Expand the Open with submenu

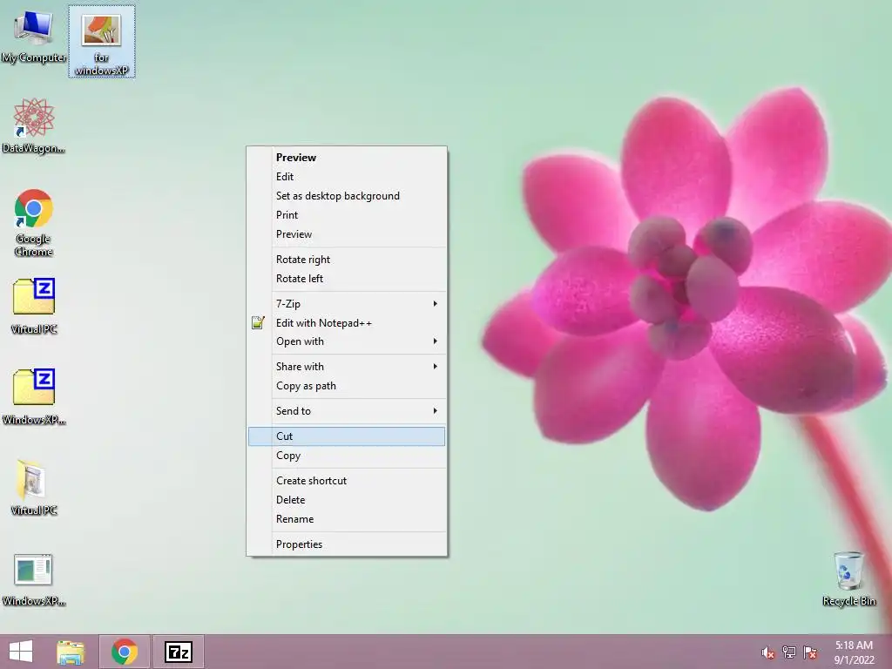coord(347,341)
